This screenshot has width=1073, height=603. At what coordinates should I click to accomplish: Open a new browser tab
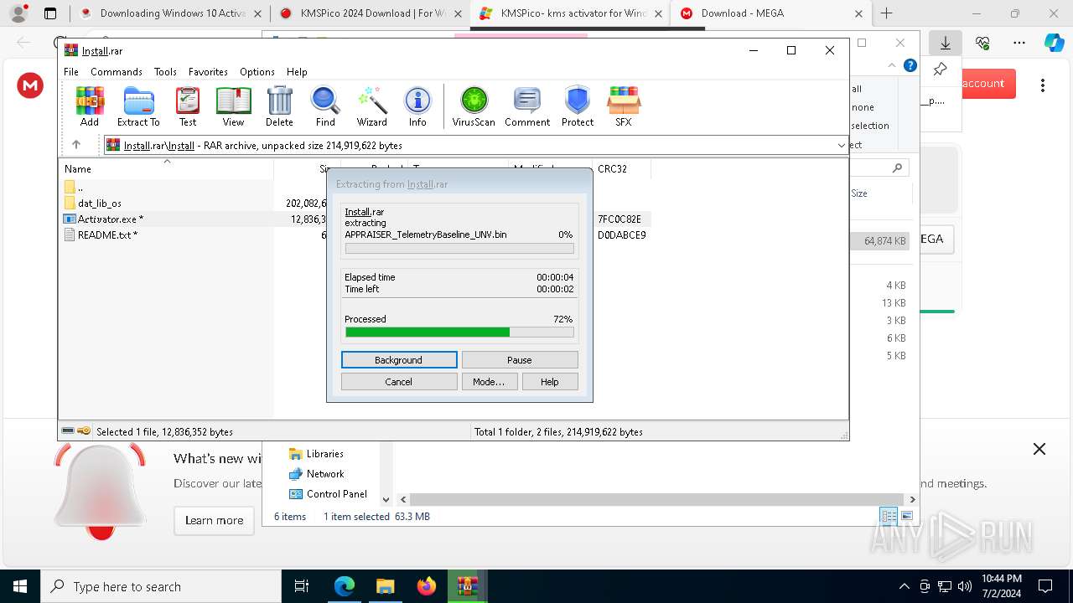click(886, 13)
